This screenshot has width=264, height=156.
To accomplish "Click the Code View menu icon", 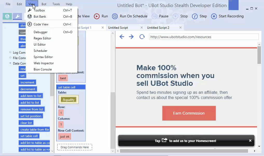I will pyautogui.click(x=30, y=24).
